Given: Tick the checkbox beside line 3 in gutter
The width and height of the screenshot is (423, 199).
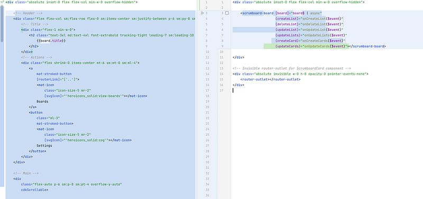Looking at the screenshot, I should [x=227, y=13].
